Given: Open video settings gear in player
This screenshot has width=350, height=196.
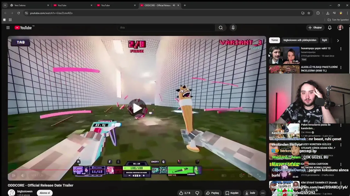Looking at the screenshot, I should tap(241, 176).
